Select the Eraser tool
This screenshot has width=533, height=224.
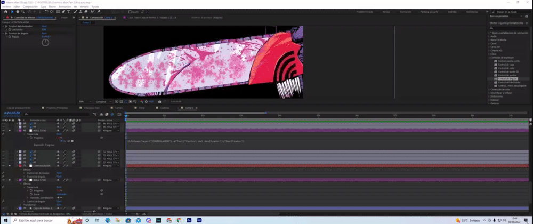(x=86, y=12)
